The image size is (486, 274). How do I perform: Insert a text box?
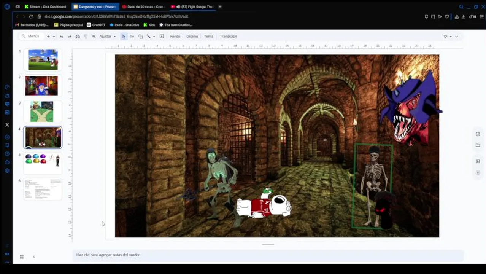[132, 37]
